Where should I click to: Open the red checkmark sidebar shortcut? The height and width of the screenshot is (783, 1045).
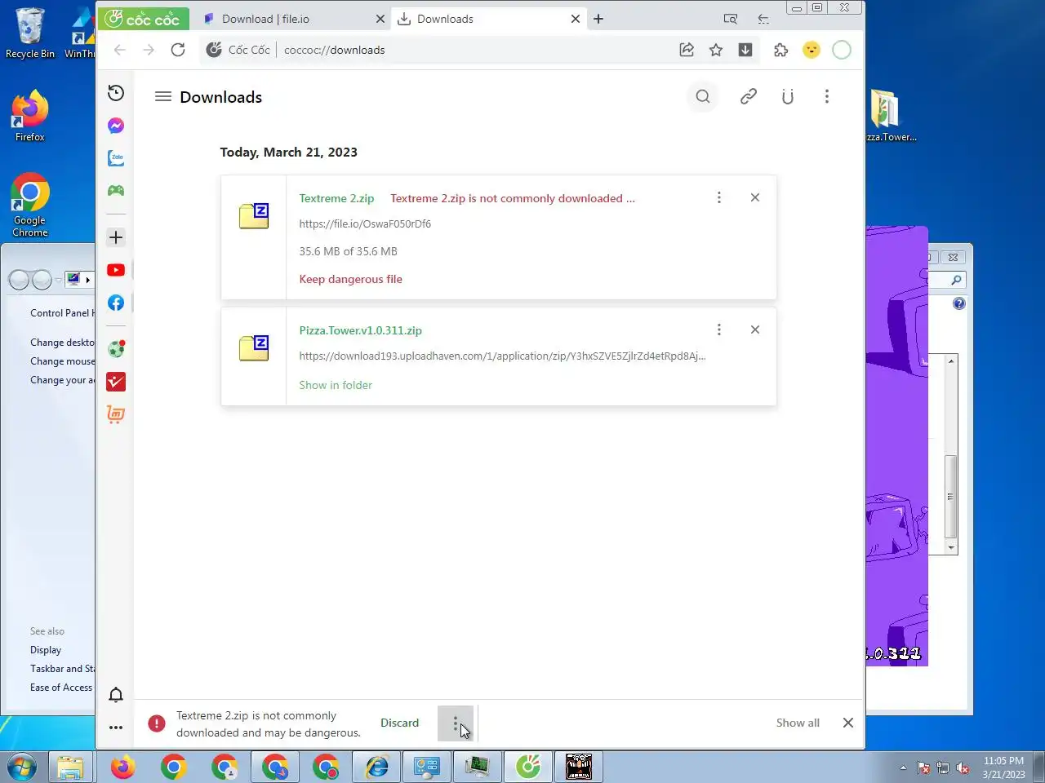tap(116, 382)
